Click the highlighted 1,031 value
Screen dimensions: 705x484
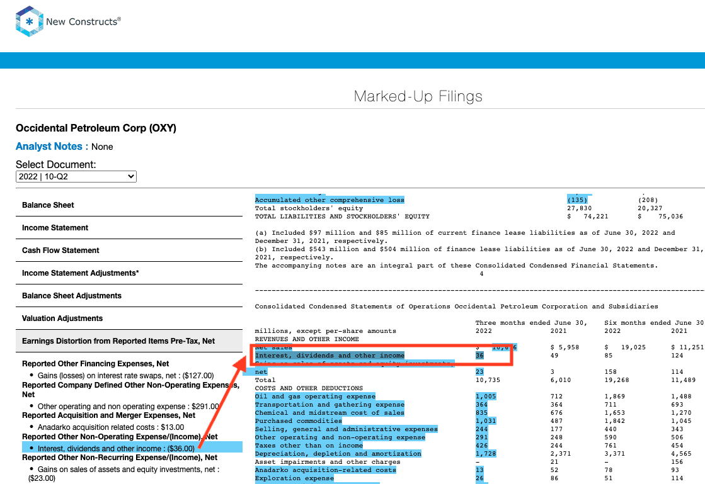coord(486,421)
